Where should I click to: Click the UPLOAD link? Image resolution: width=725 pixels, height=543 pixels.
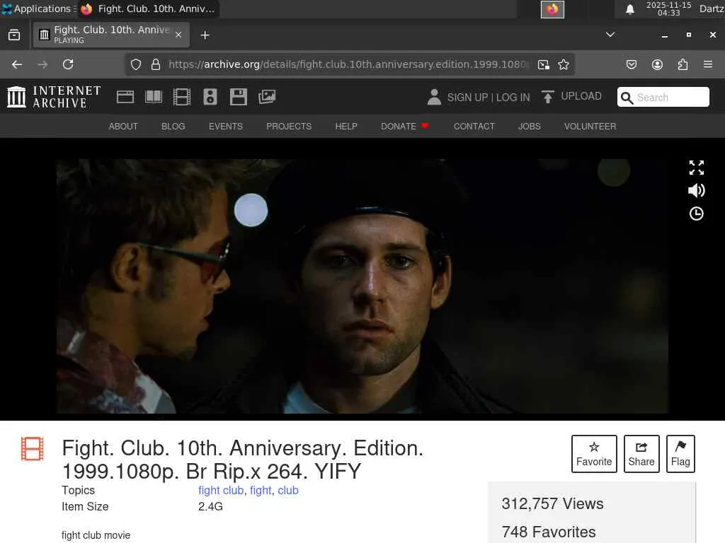[x=581, y=96]
